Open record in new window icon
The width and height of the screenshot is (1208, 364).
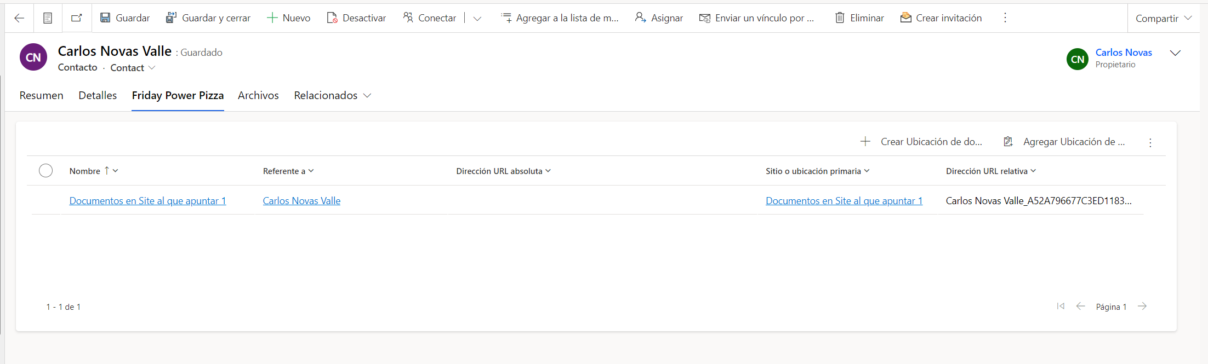pyautogui.click(x=77, y=18)
